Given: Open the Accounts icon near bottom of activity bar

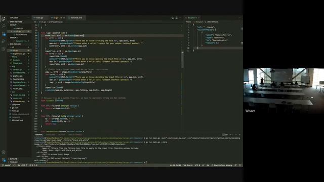Looking at the screenshot, I should [x=4, y=152].
